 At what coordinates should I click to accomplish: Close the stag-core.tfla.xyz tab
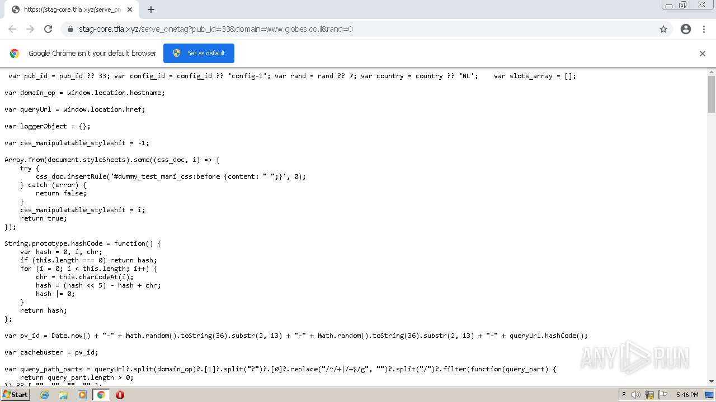tap(130, 9)
